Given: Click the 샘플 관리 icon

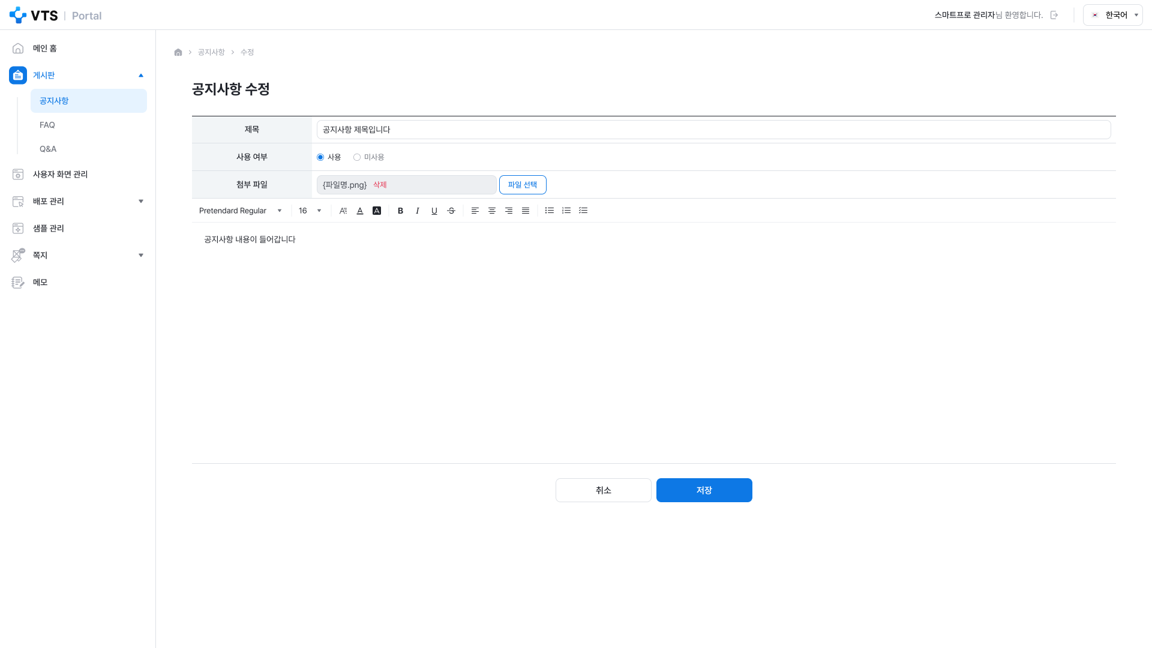Looking at the screenshot, I should [18, 228].
